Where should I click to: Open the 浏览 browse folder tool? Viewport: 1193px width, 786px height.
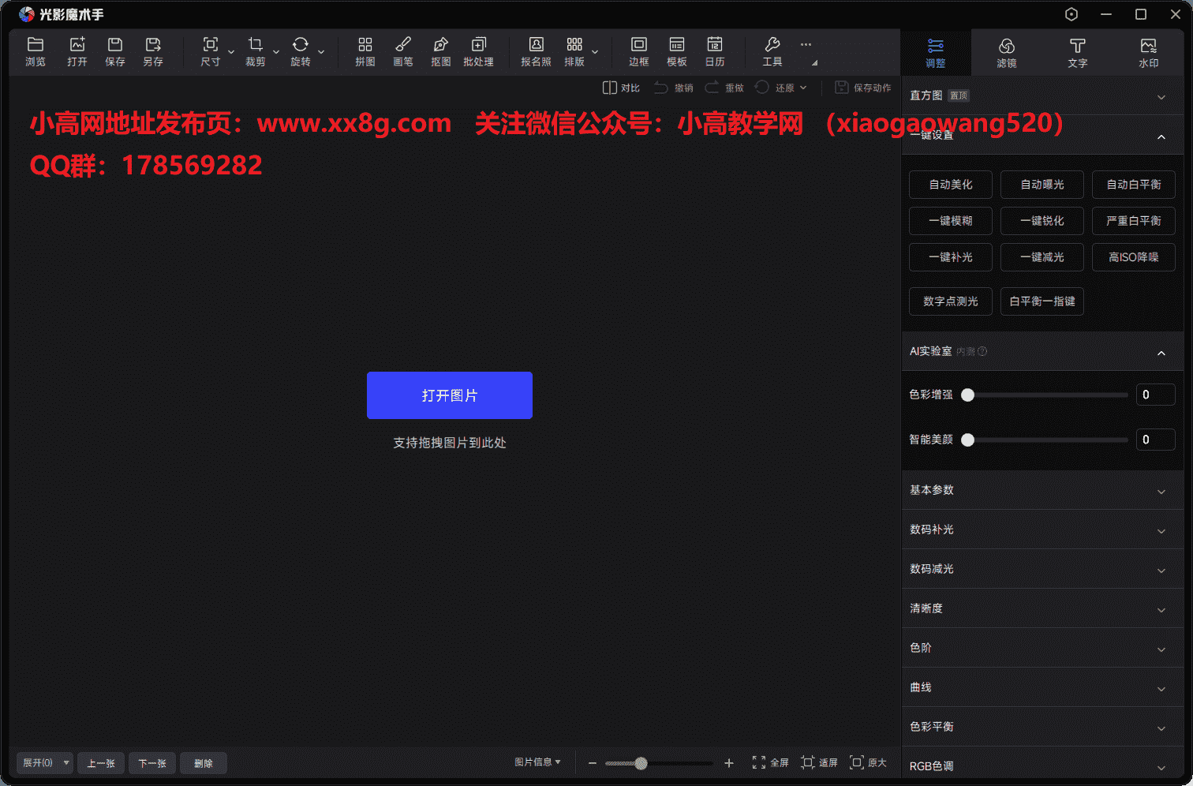coord(36,51)
